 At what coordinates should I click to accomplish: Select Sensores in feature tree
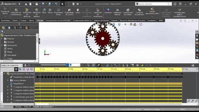pyautogui.click(x=11, y=42)
